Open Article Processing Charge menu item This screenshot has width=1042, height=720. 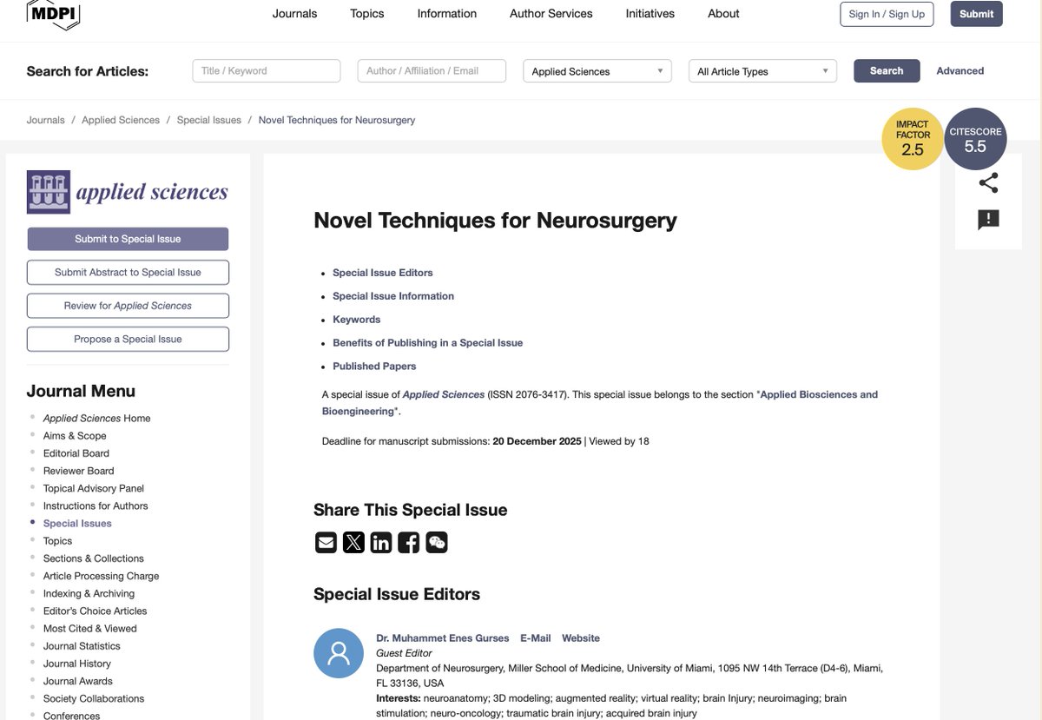pos(102,576)
